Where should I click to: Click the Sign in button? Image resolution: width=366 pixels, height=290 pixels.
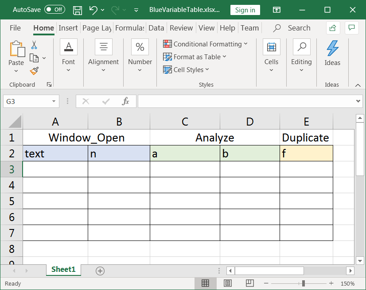coord(245,10)
